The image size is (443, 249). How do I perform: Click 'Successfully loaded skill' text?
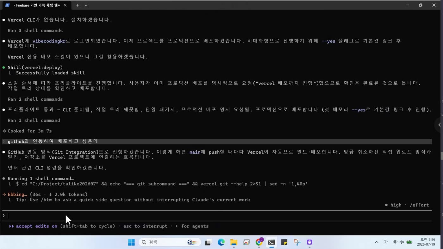pyautogui.click(x=50, y=73)
